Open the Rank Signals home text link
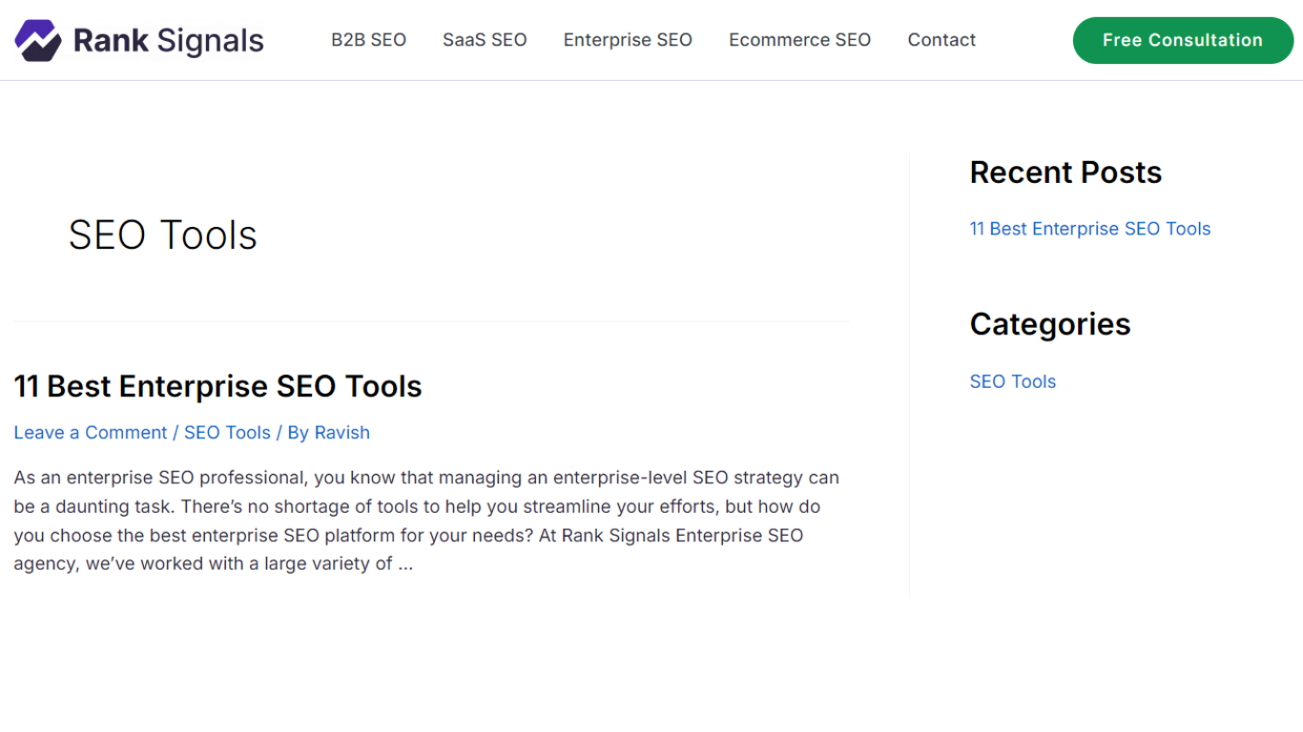The width and height of the screenshot is (1303, 732). (169, 40)
